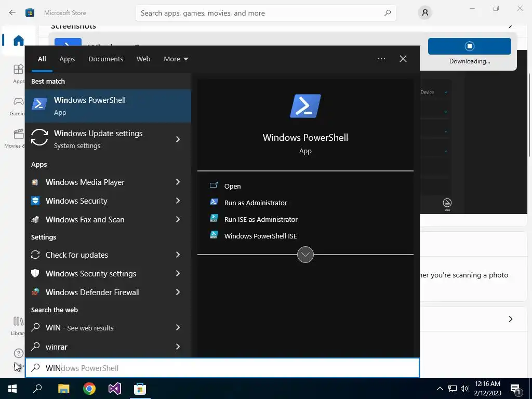Click the Open action icon
Viewport: 532px width, 399px height.
pyautogui.click(x=214, y=185)
